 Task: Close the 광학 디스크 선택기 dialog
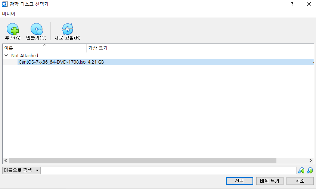pyautogui.click(x=309, y=4)
